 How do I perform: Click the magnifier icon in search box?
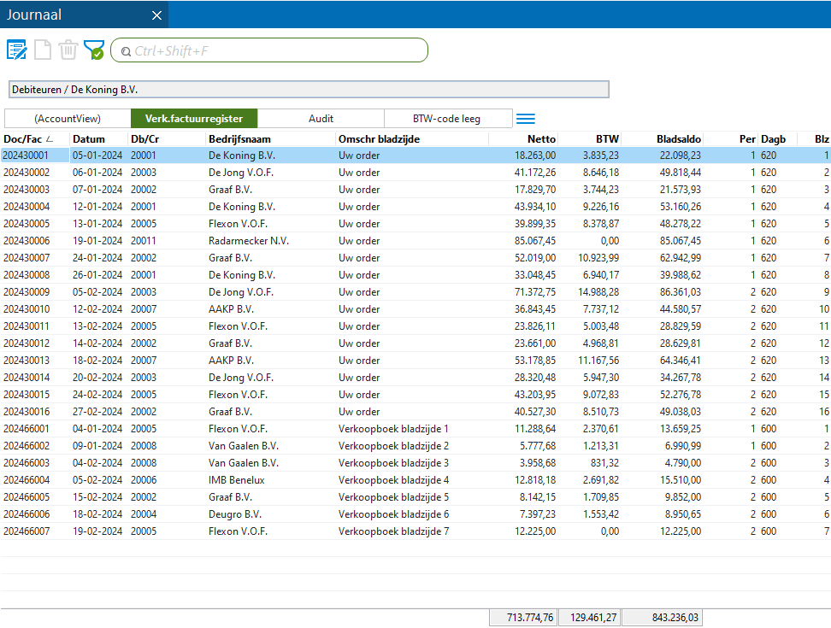click(x=126, y=51)
